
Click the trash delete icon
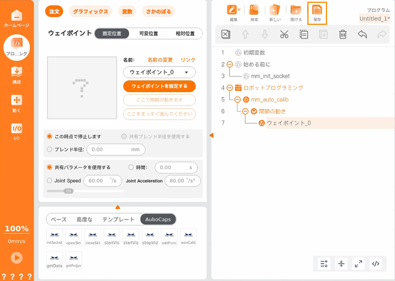[343, 35]
